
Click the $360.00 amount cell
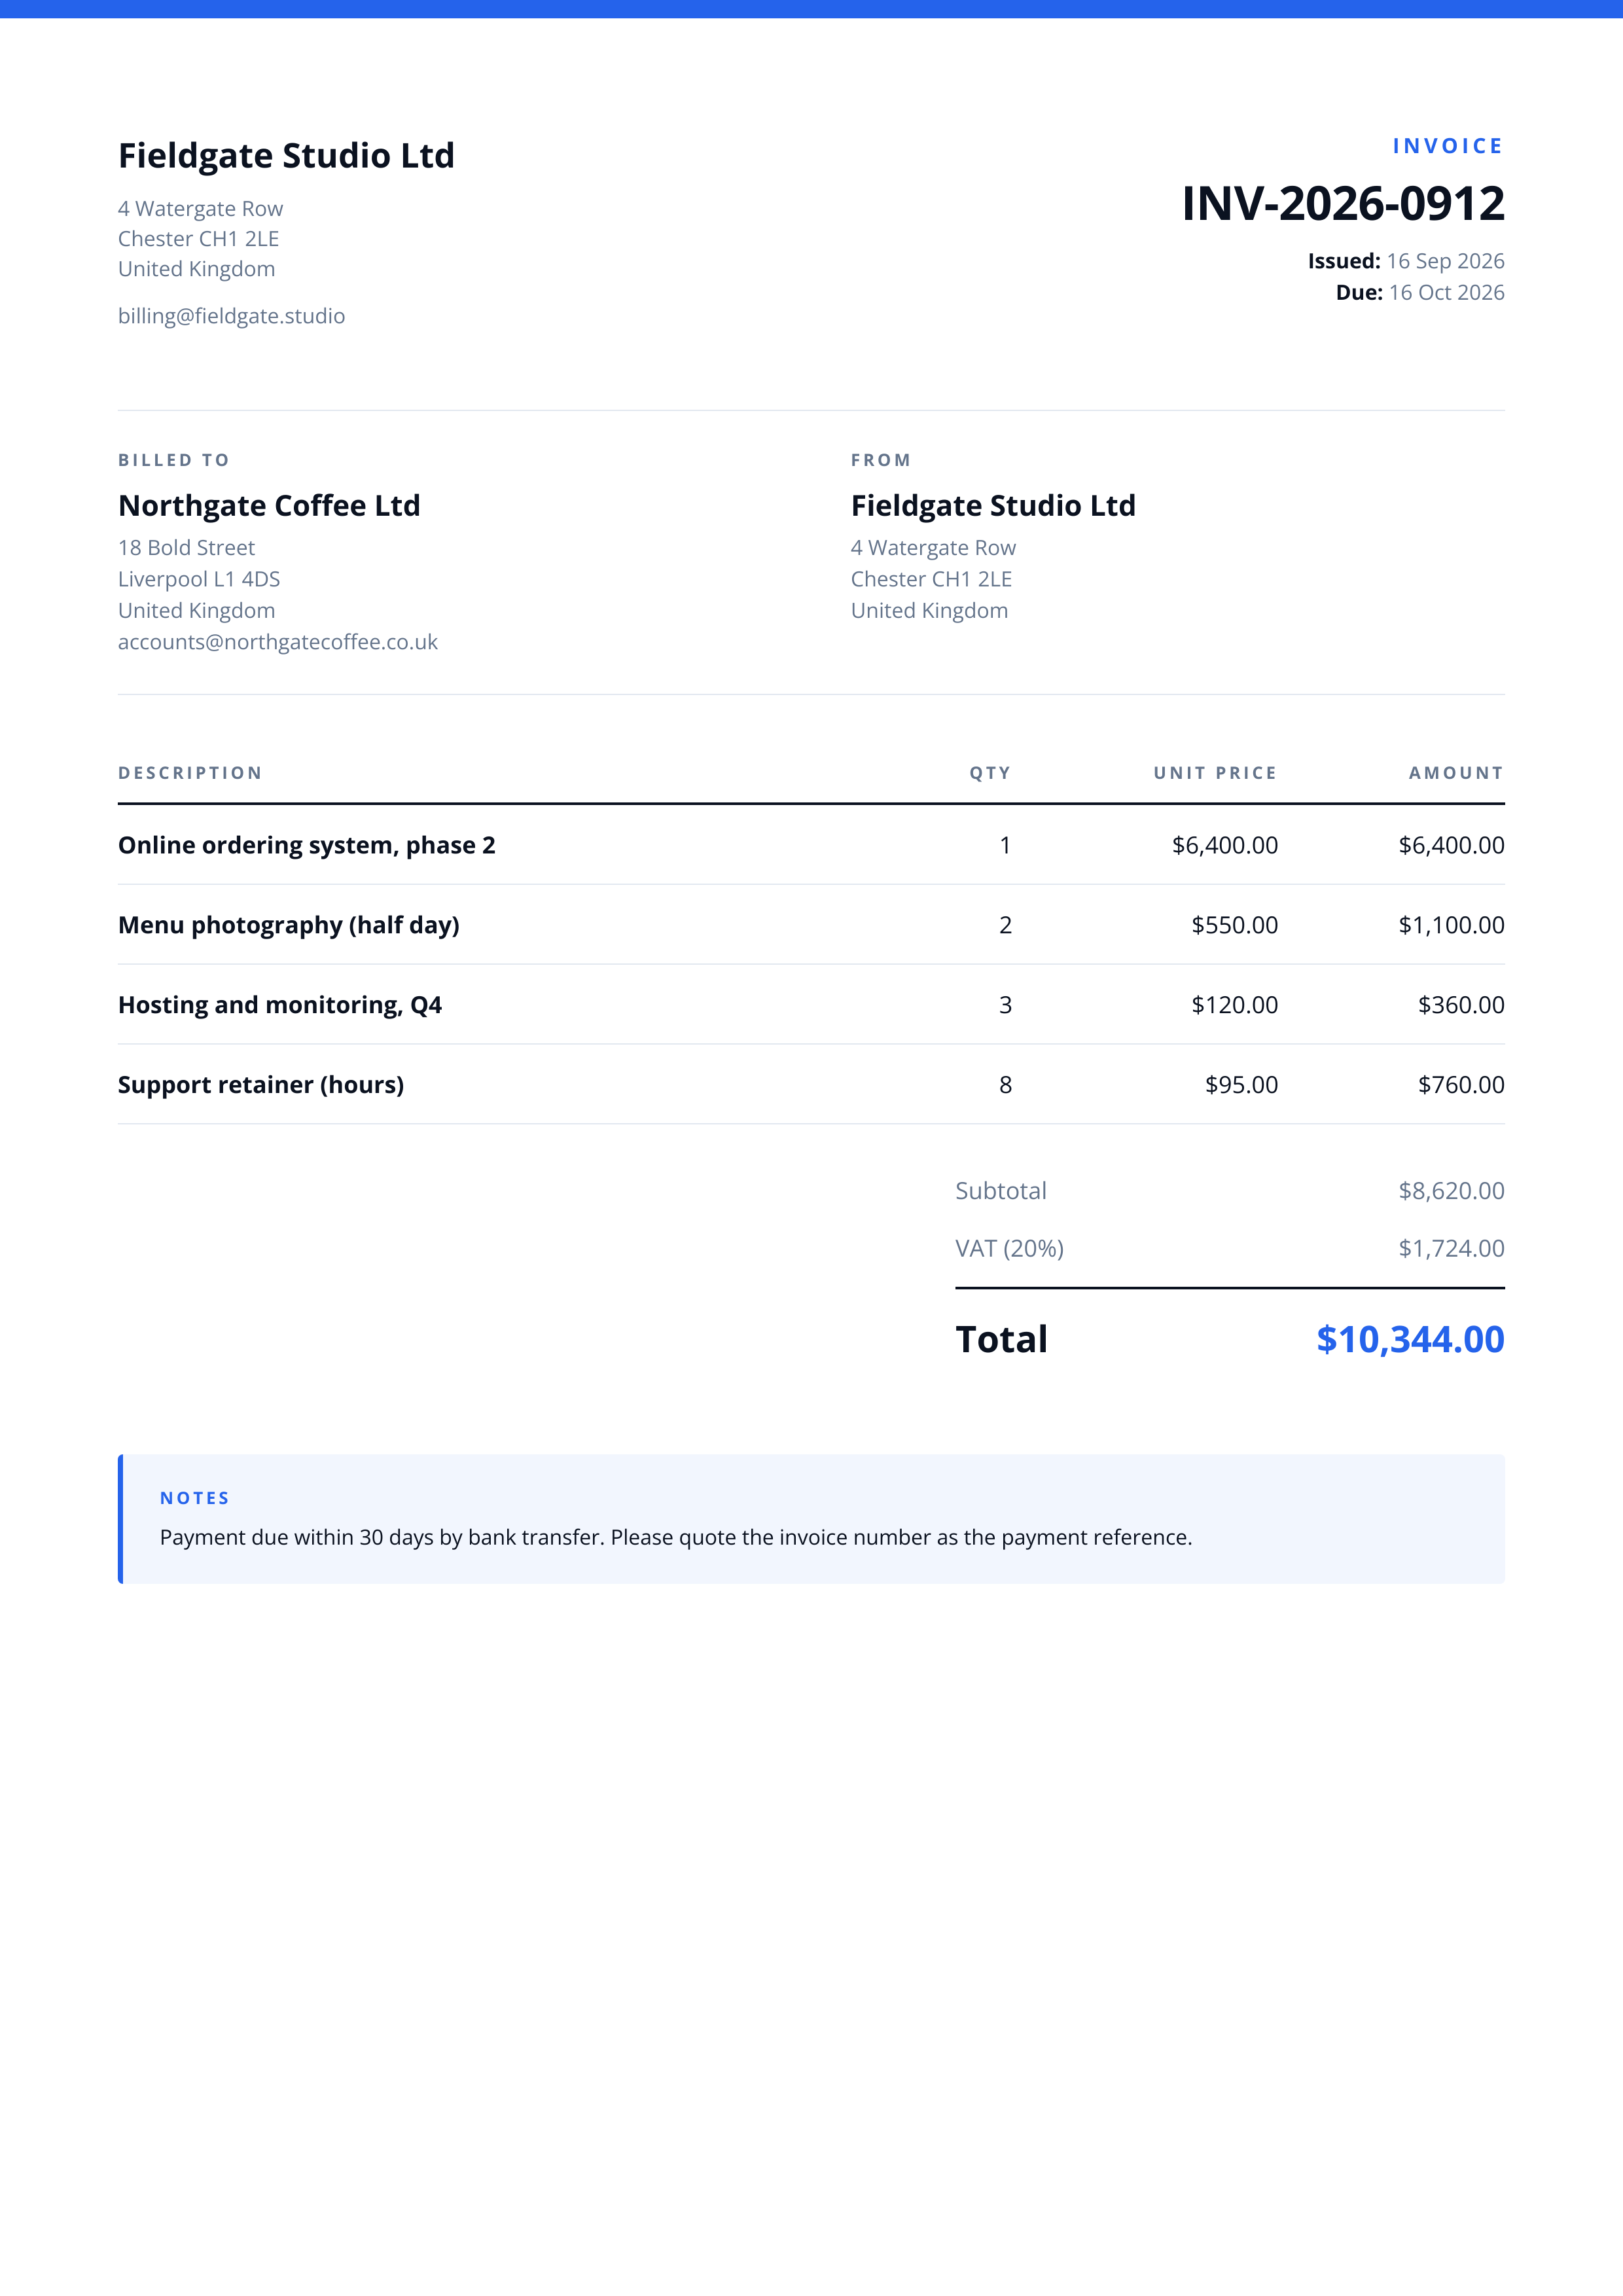1461,1005
